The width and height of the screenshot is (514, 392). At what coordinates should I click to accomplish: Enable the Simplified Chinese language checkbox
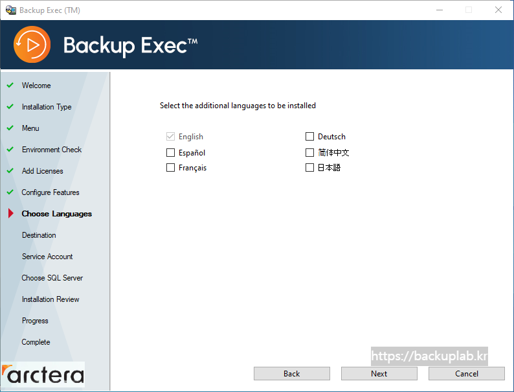(310, 152)
